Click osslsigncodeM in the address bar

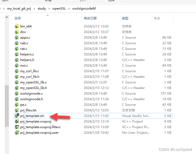84,9
